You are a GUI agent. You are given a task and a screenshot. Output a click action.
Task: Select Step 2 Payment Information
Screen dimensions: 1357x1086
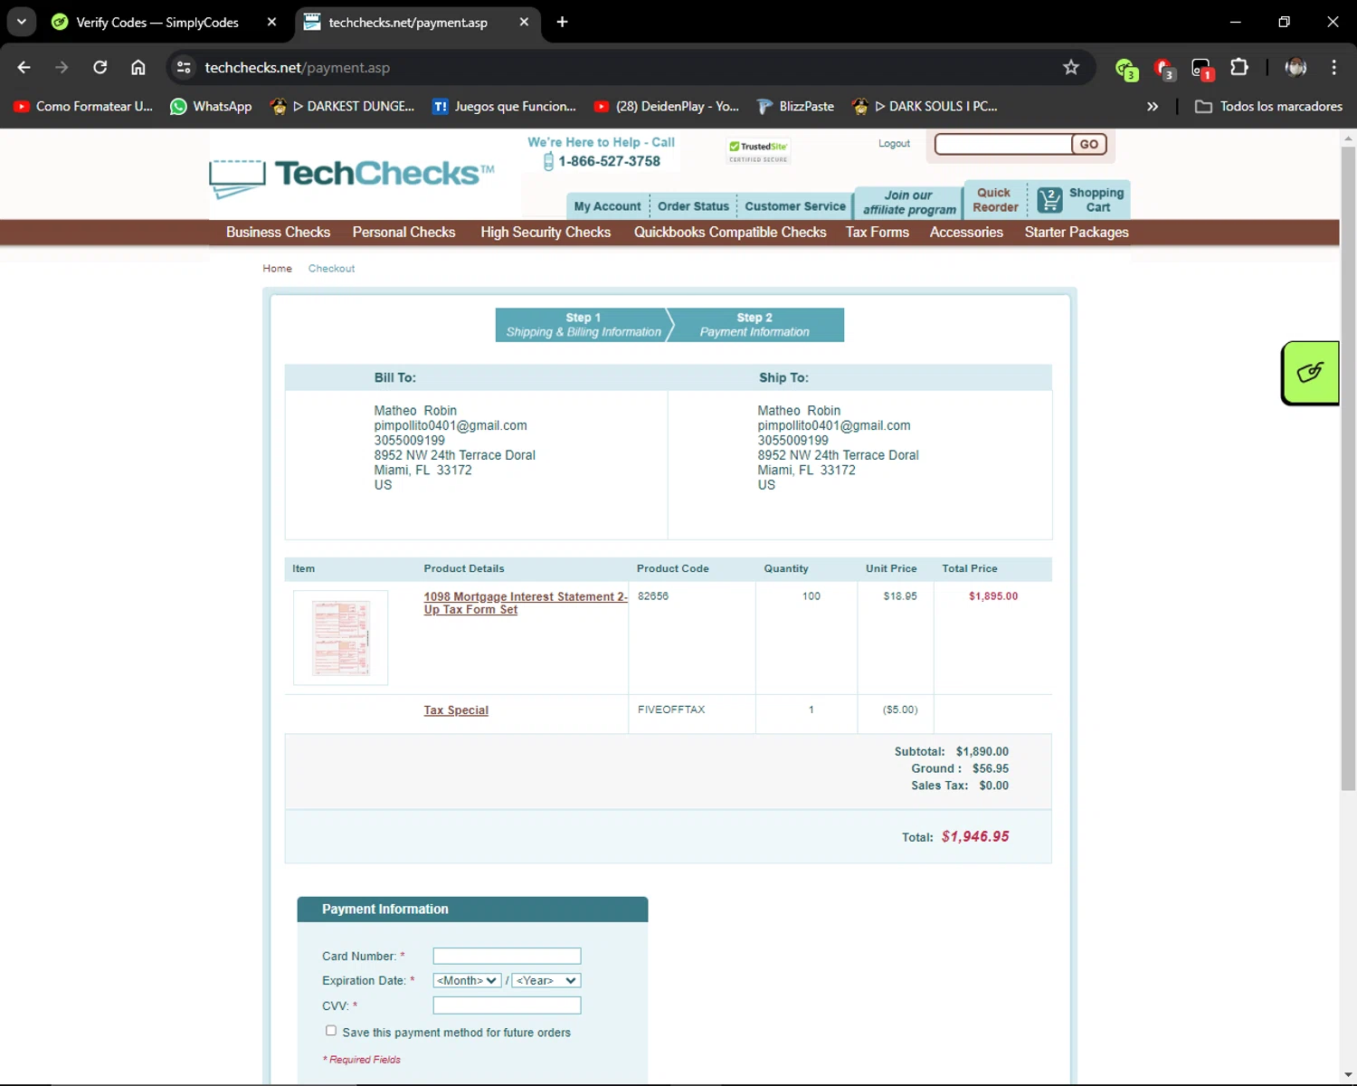755,325
